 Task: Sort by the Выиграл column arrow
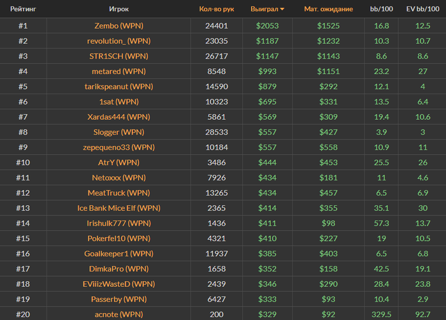(282, 9)
